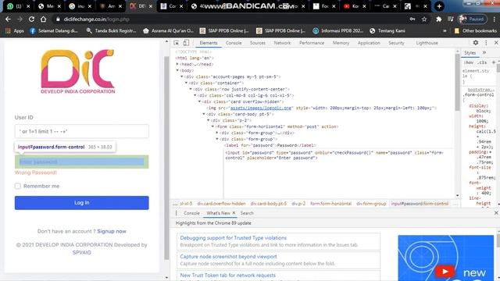Switch to the Performance tab

(x=312, y=43)
